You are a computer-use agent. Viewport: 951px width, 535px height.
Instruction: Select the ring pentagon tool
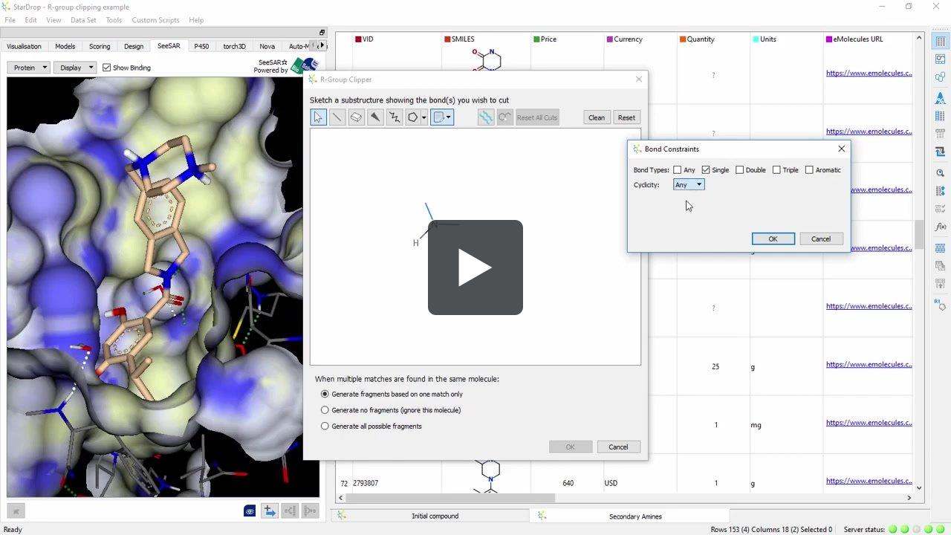(x=412, y=117)
